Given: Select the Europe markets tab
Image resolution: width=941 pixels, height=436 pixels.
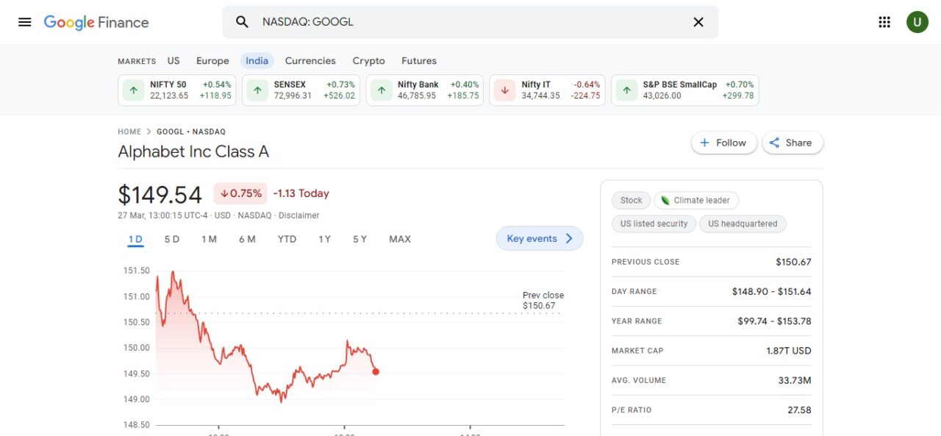Looking at the screenshot, I should pos(212,61).
